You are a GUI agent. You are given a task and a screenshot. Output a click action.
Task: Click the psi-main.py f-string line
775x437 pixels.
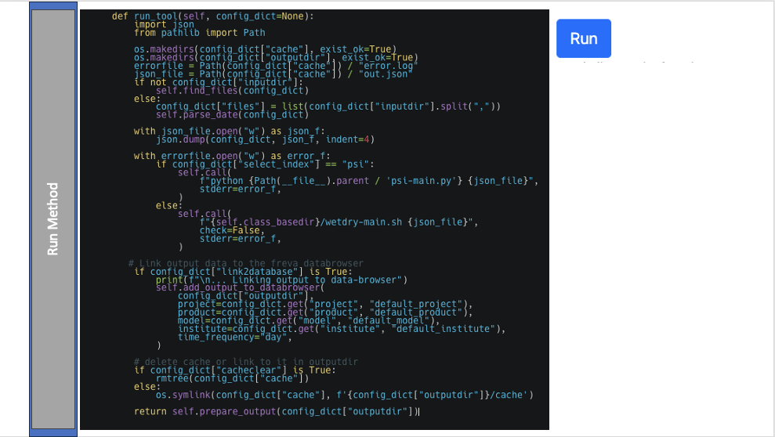[368, 181]
